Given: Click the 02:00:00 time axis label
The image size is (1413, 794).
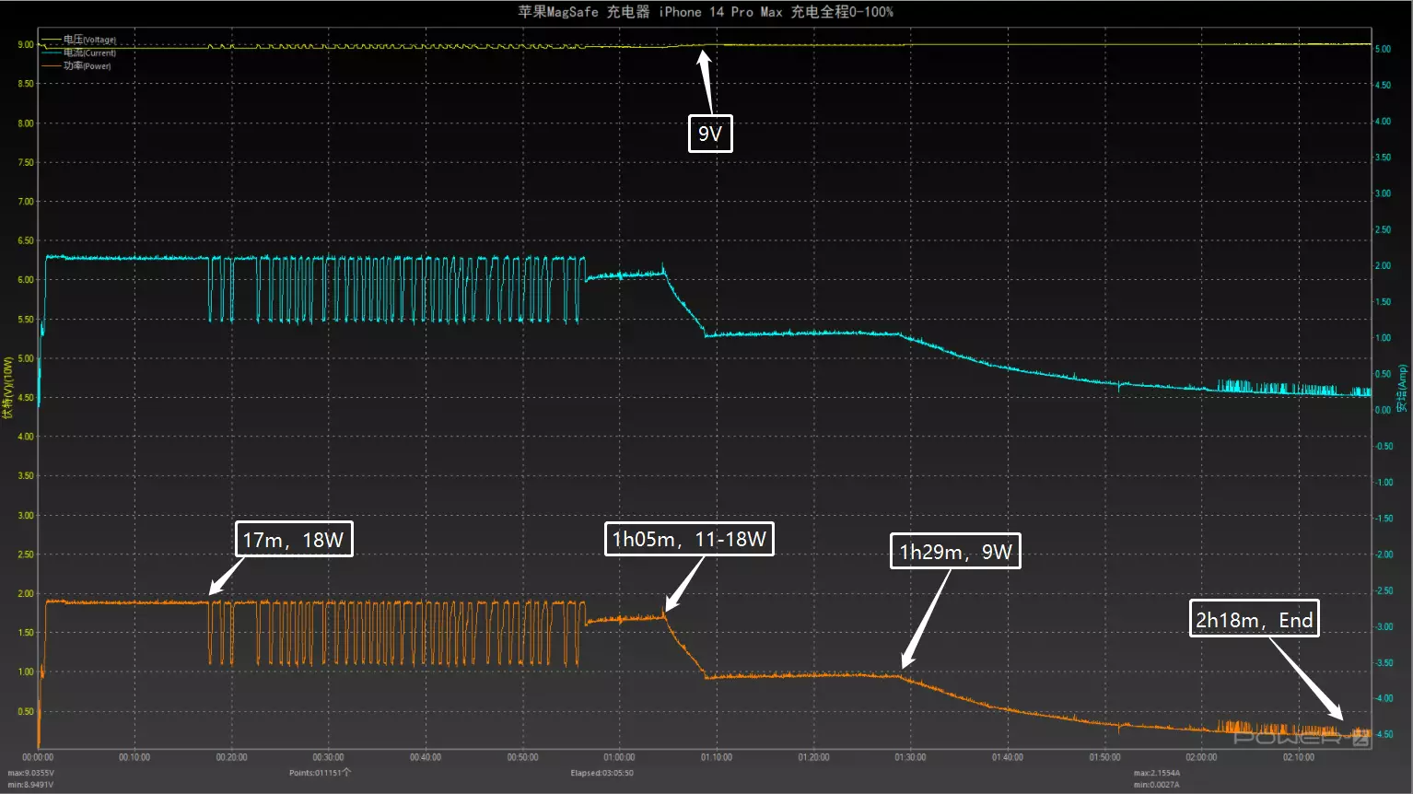Looking at the screenshot, I should tap(1201, 757).
